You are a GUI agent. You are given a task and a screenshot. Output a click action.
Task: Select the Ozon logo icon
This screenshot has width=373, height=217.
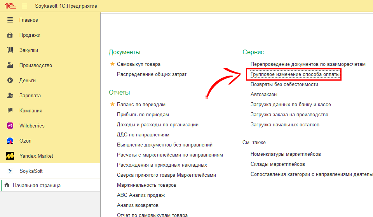(x=10, y=141)
